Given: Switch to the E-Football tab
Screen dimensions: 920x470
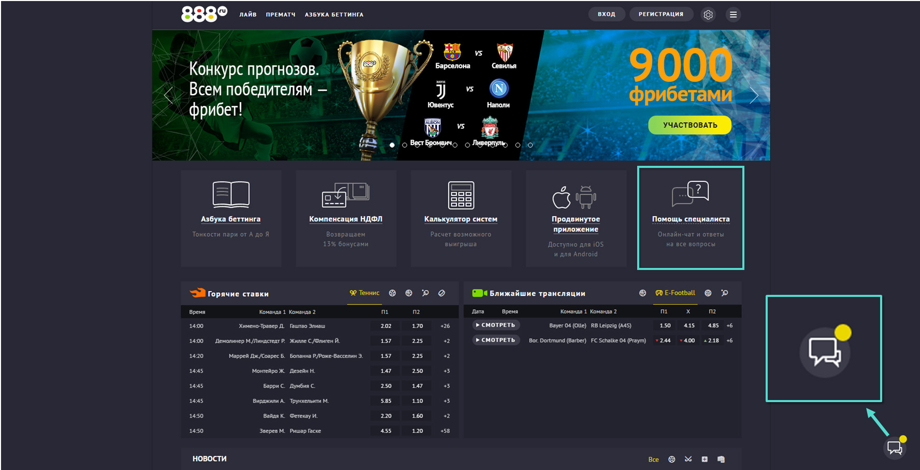Looking at the screenshot, I should (x=675, y=293).
